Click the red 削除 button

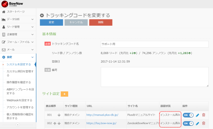coord(101,22)
